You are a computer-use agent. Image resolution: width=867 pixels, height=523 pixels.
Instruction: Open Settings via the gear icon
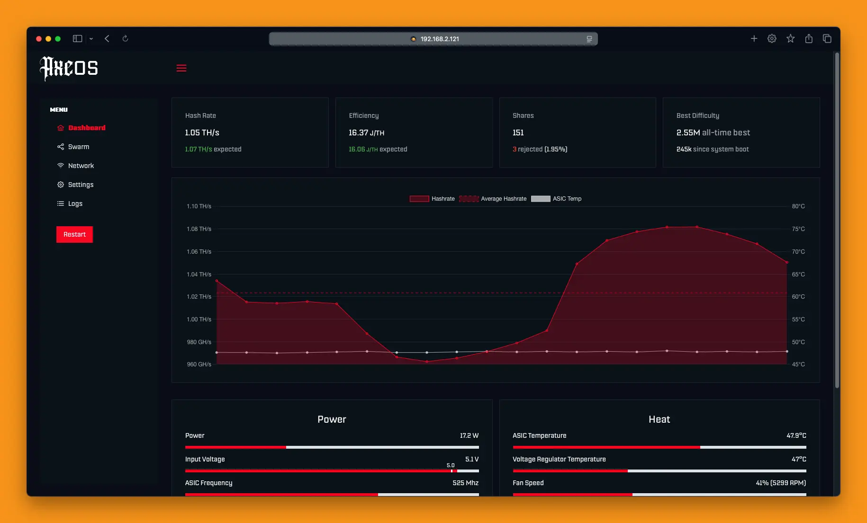(x=60, y=185)
